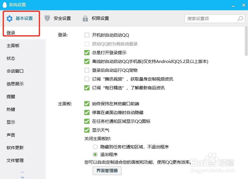Screen dimensions: 248x179
Task: Click the sidebar down chevron arrow
Action: click(22, 177)
